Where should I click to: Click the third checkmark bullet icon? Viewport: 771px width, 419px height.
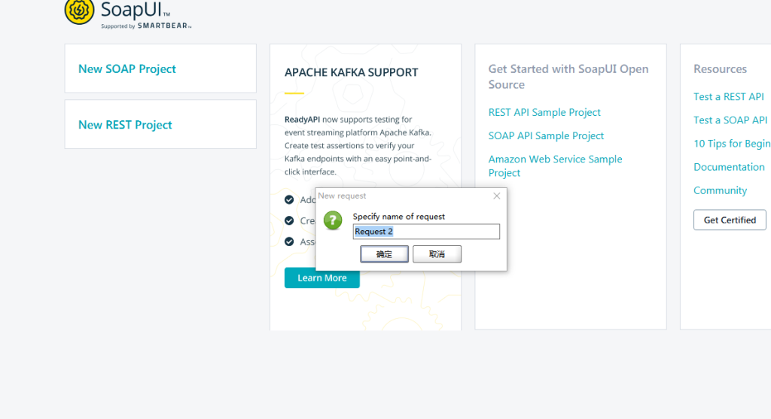289,241
